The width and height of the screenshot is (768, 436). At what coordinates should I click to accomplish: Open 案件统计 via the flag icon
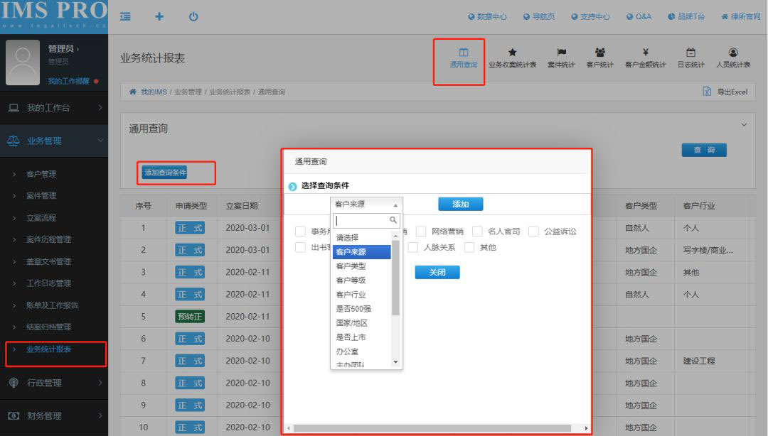561,53
